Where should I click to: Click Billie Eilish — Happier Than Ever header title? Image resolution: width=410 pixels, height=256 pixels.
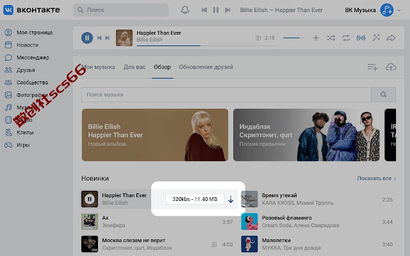coord(281,10)
